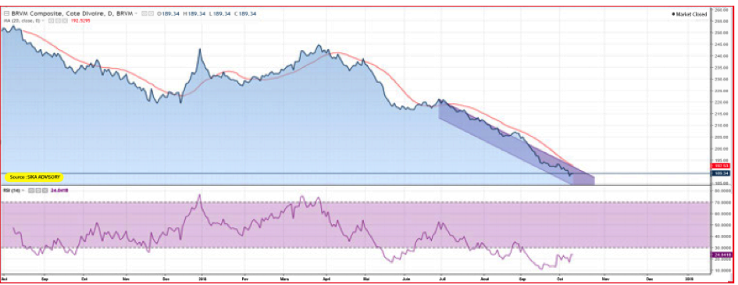Image resolution: width=738 pixels, height=285 pixels.
Task: Open the dropdown arrow after BRVM symbol title
Action: click(x=136, y=13)
